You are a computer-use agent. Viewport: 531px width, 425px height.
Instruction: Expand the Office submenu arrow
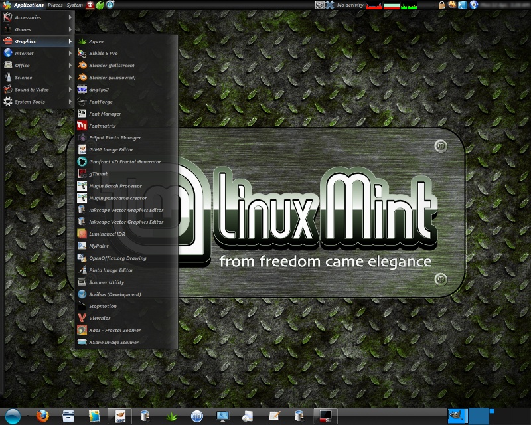point(70,66)
